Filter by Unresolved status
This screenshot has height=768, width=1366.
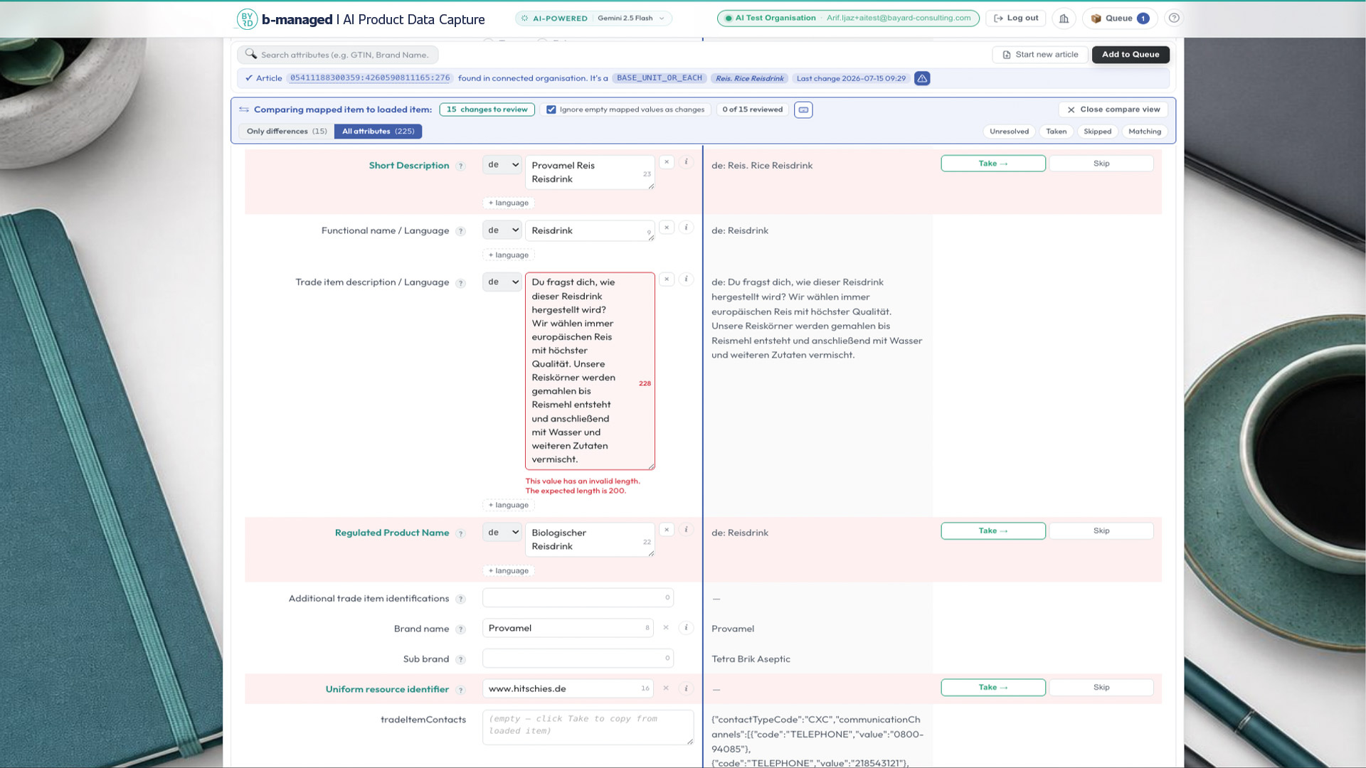1009,132
